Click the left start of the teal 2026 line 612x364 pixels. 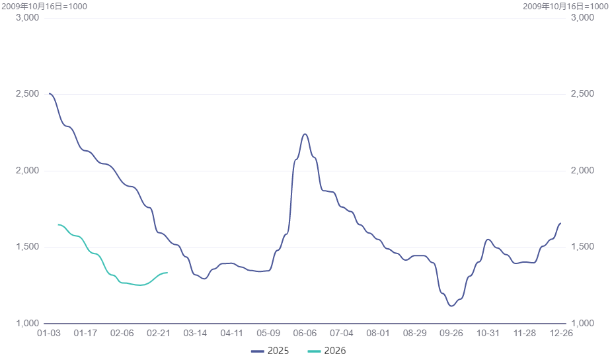[58, 224]
